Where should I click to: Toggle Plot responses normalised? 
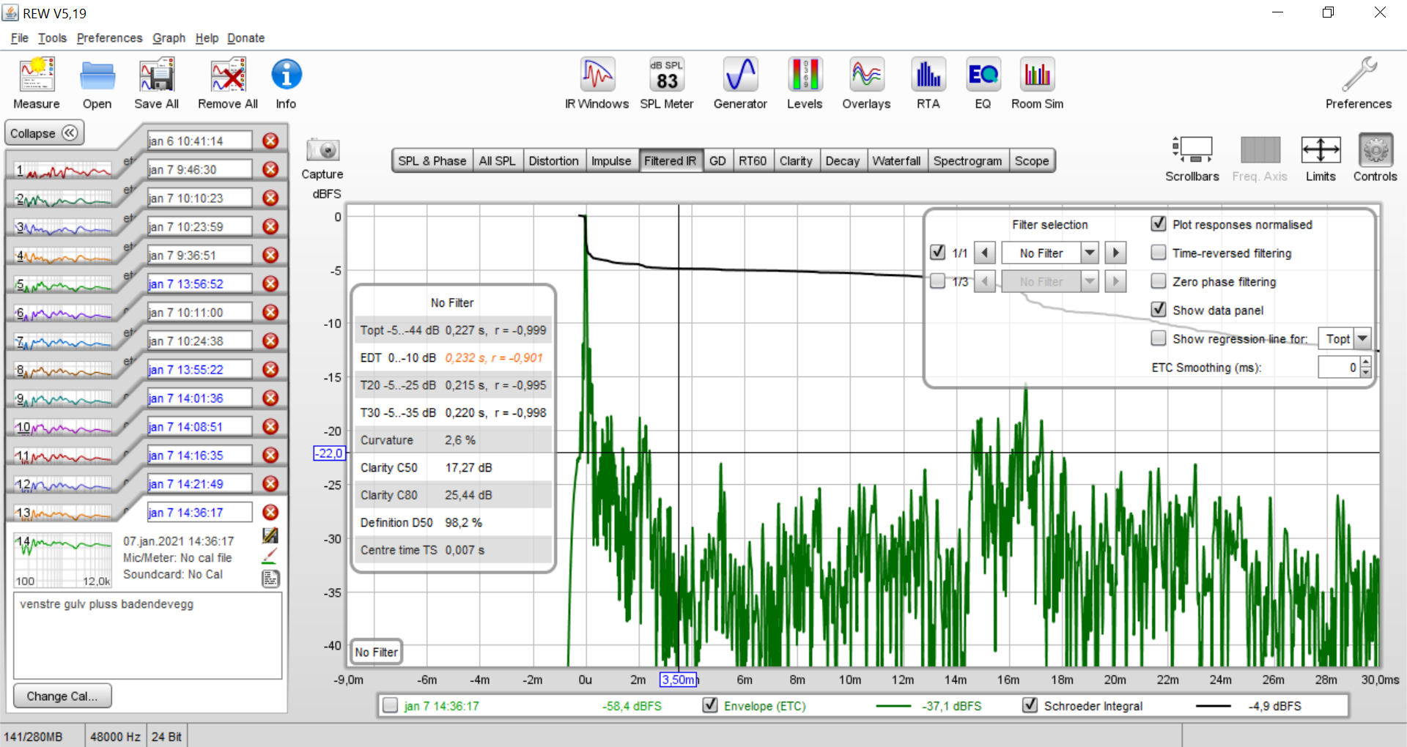(1159, 223)
